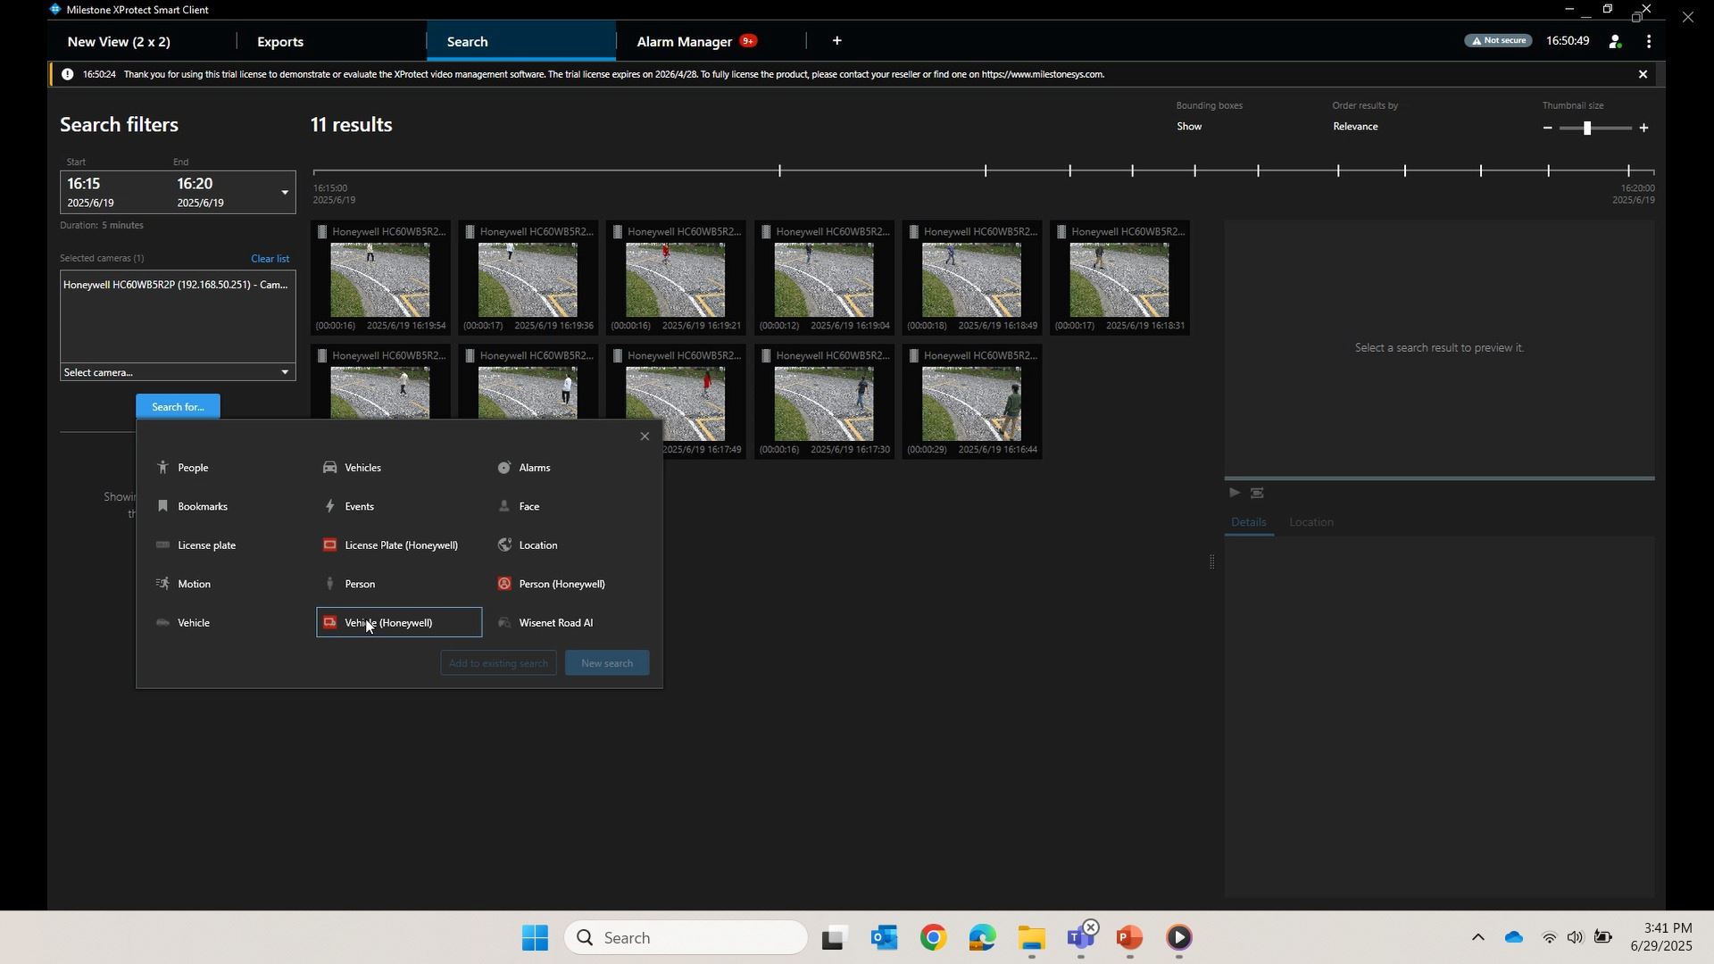Click the Clear list link
Viewport: 1714px width, 964px height.
pyautogui.click(x=270, y=259)
